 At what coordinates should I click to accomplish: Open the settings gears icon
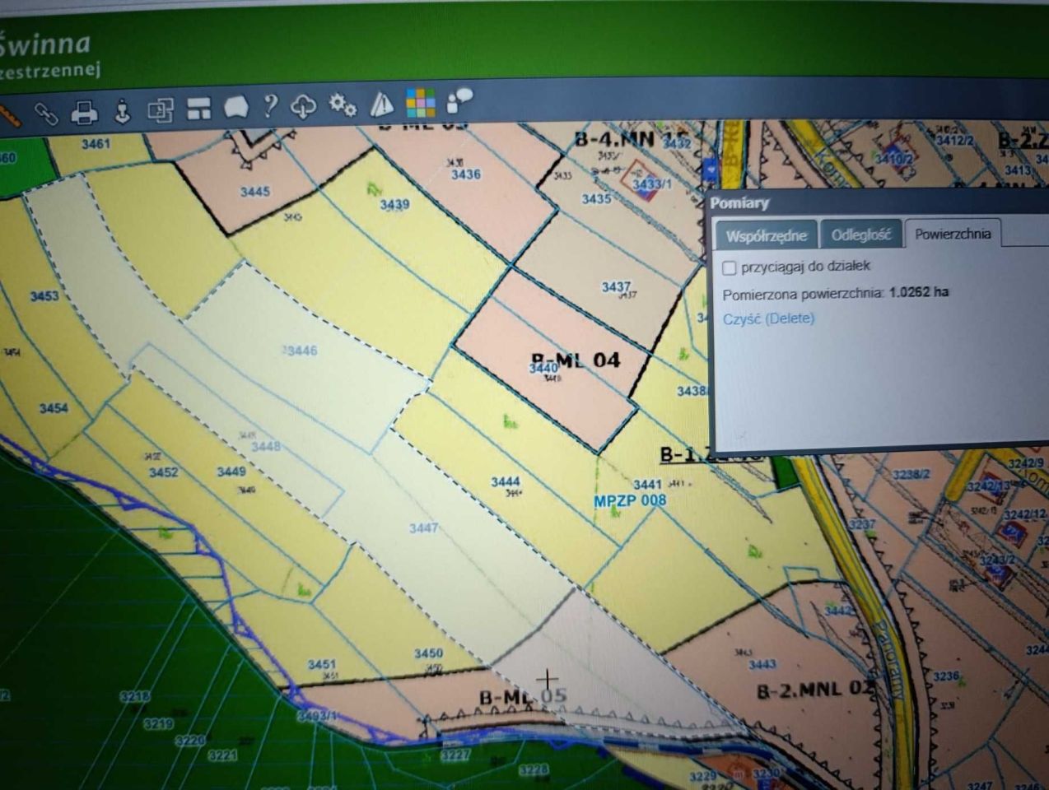click(x=343, y=105)
